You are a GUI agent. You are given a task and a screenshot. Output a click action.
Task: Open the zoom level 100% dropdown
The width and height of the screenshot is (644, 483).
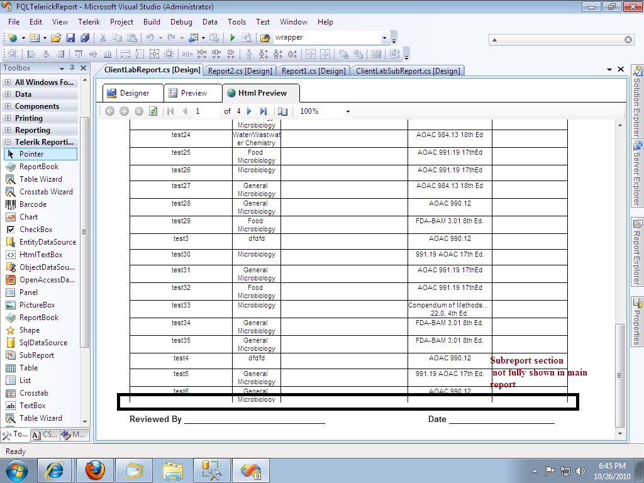pos(348,111)
